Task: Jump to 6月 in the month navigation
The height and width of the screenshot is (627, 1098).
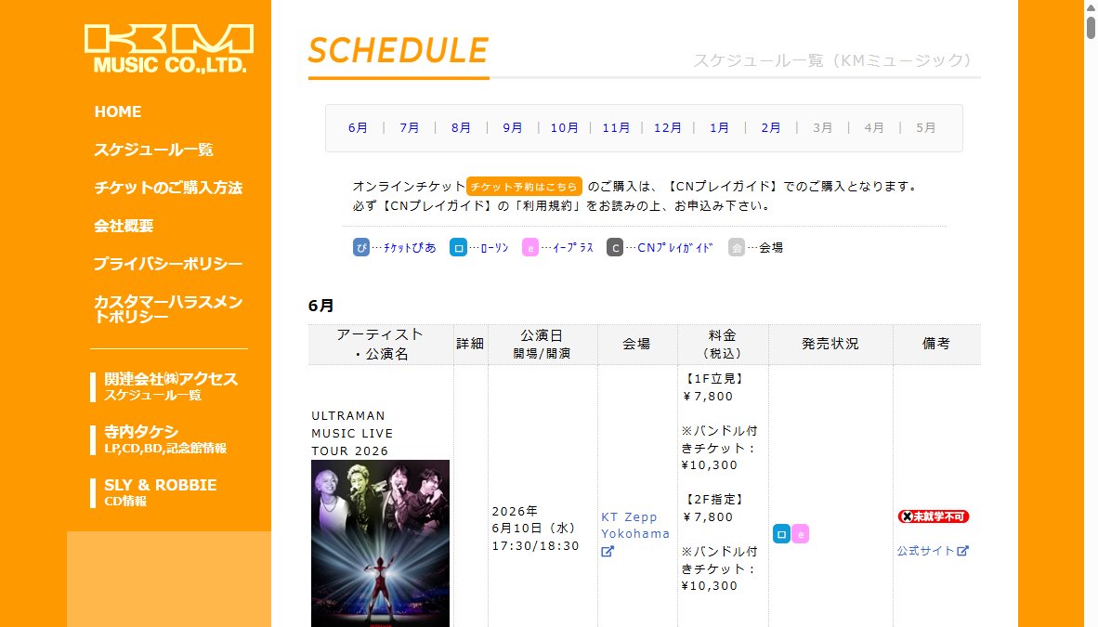Action: coord(358,127)
